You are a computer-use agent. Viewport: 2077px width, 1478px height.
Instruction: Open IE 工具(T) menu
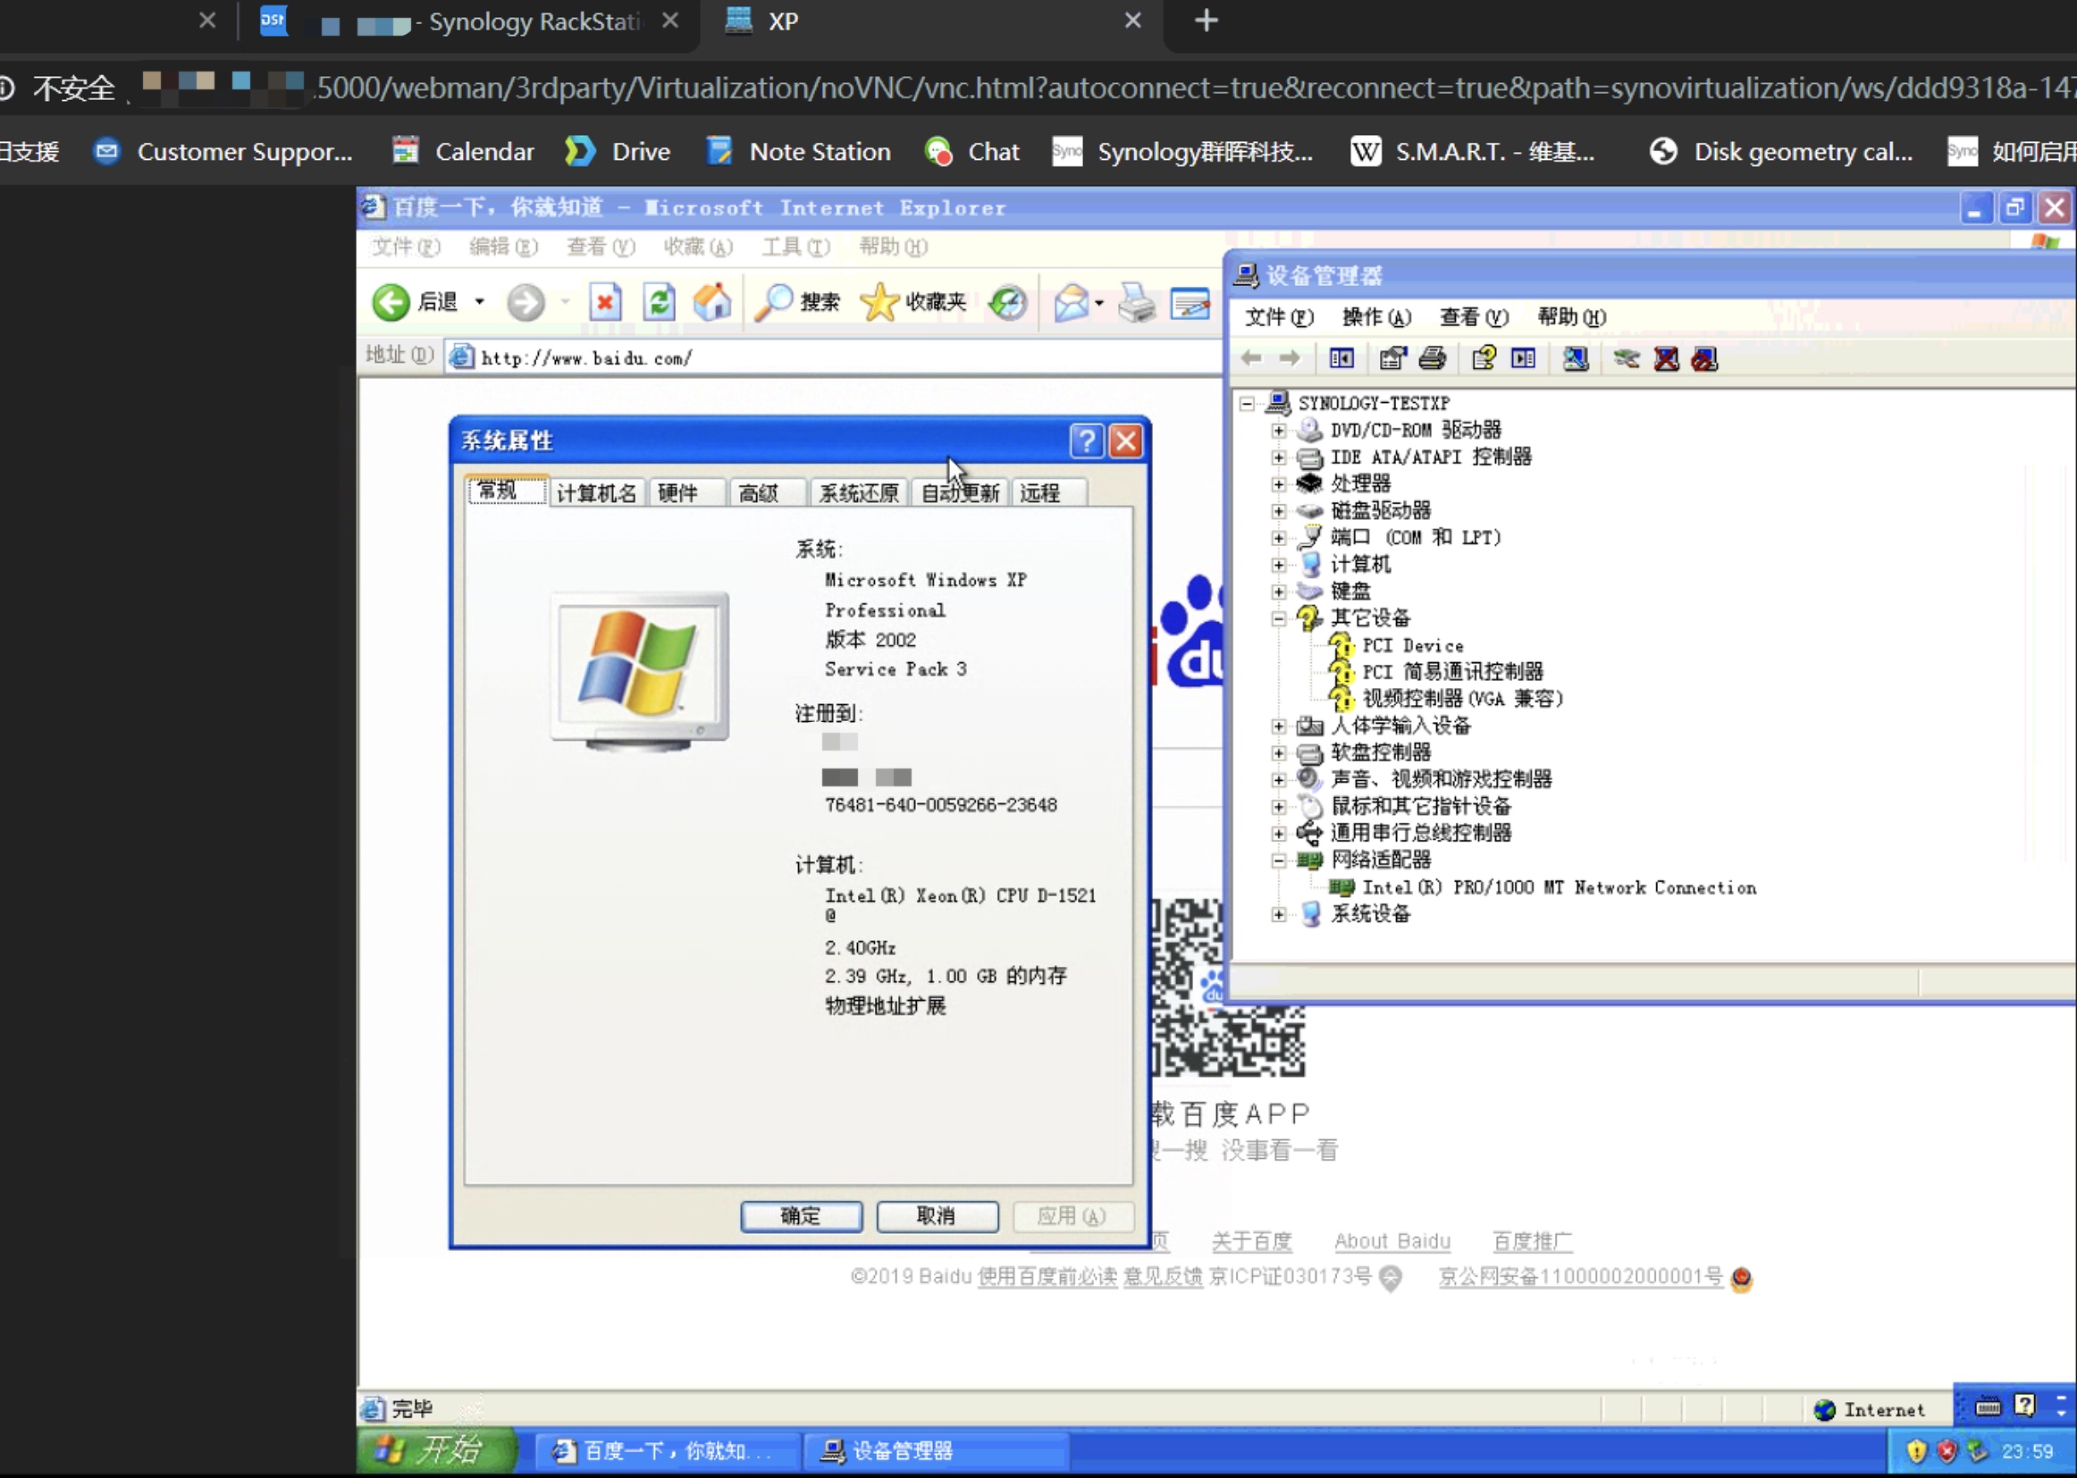click(x=796, y=247)
